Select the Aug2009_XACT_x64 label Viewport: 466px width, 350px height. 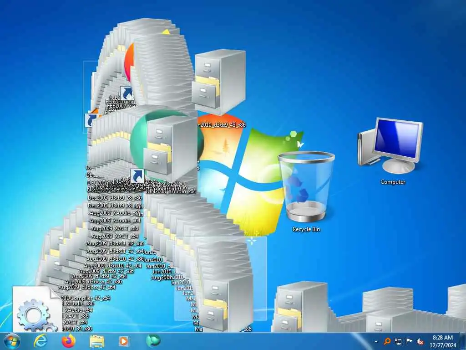pyautogui.click(x=115, y=236)
